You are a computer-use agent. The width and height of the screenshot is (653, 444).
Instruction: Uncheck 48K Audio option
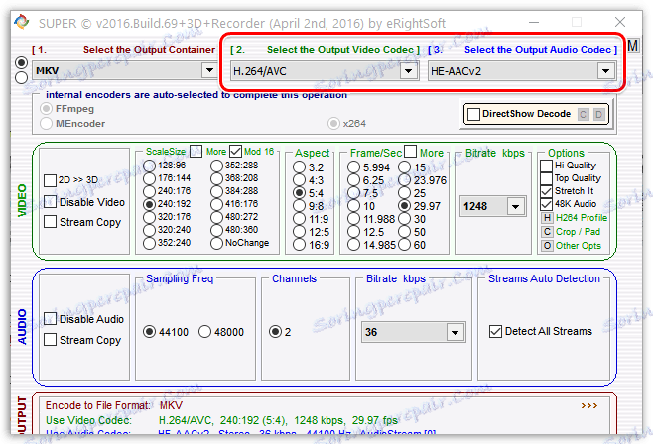coord(546,204)
